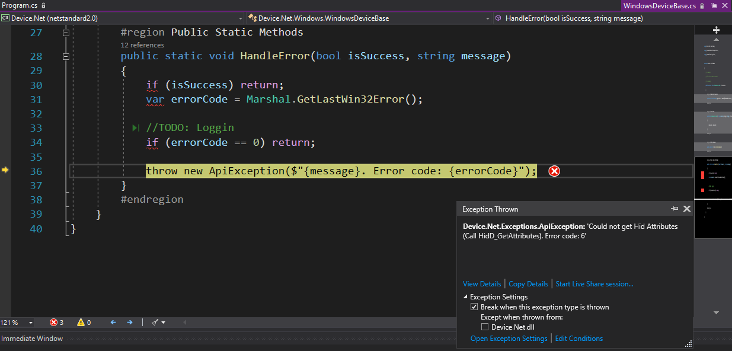Image resolution: width=732 pixels, height=351 pixels.
Task: Open the Immediate Window panel
Action: coord(32,339)
